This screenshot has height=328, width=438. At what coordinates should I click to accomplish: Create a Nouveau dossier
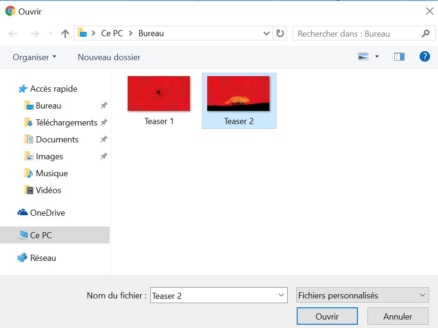click(109, 57)
